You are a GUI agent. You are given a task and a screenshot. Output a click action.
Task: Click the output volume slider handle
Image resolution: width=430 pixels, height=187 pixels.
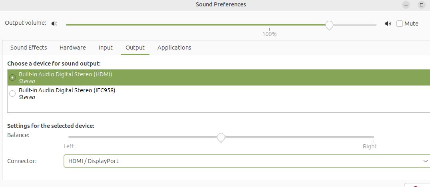click(329, 25)
